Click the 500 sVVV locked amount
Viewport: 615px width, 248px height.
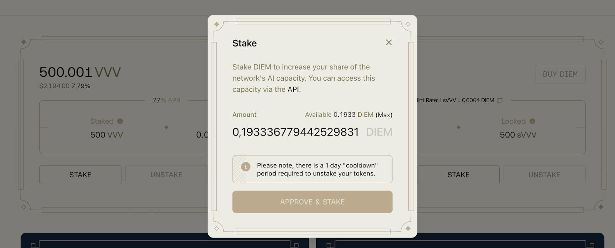(518, 135)
